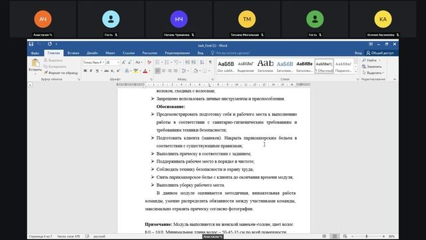Screen dimensions: 426x240
Task: Switch to the Вставка tab
Action: pos(73,53)
